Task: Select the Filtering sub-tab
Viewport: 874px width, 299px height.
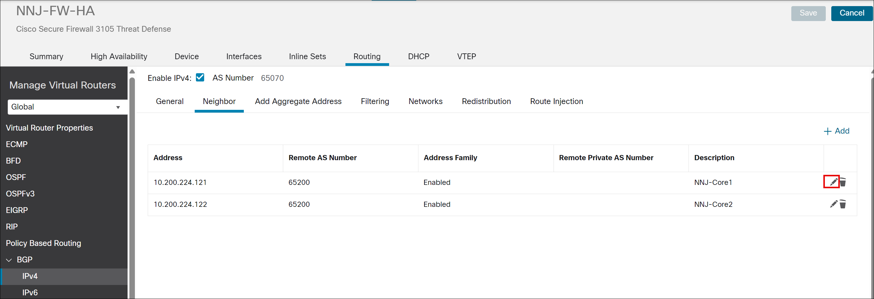Action: click(374, 101)
